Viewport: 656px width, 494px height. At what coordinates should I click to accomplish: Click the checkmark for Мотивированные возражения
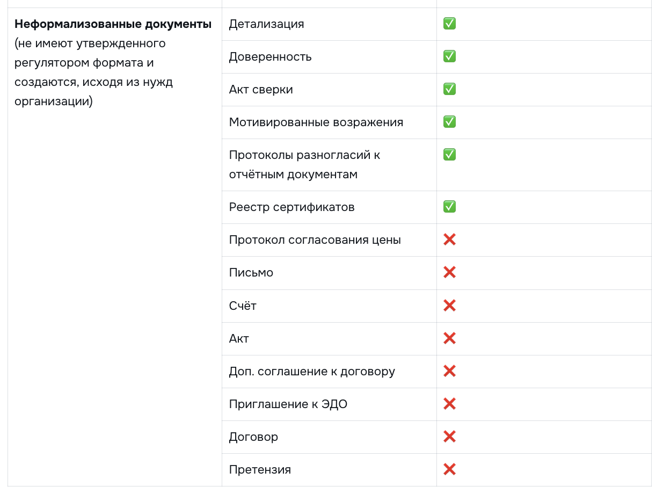pyautogui.click(x=449, y=122)
